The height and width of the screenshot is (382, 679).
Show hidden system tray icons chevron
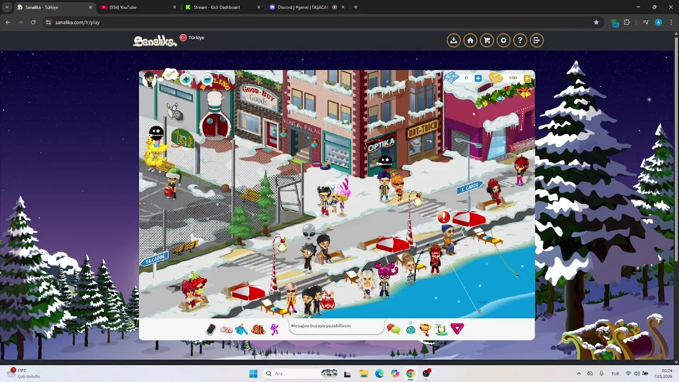(x=579, y=374)
